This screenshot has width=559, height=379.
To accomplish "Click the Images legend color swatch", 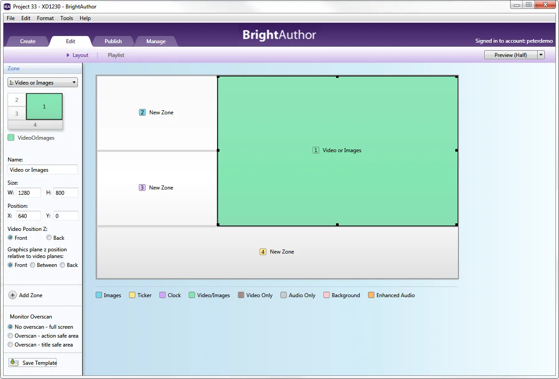I will pos(99,295).
